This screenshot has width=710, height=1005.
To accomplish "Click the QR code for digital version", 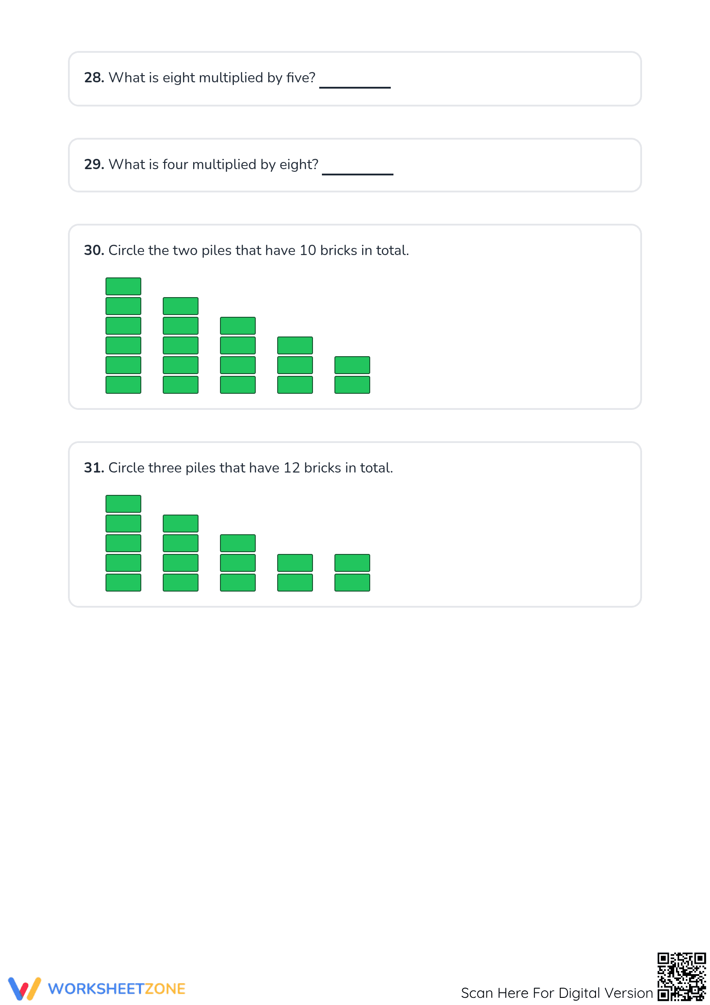I will 681,977.
